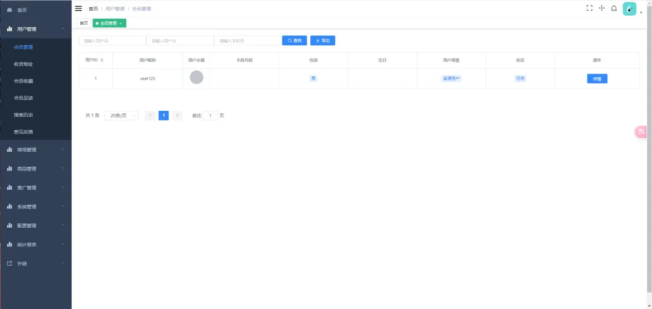Sort table by 用户ID column arrows

102,60
